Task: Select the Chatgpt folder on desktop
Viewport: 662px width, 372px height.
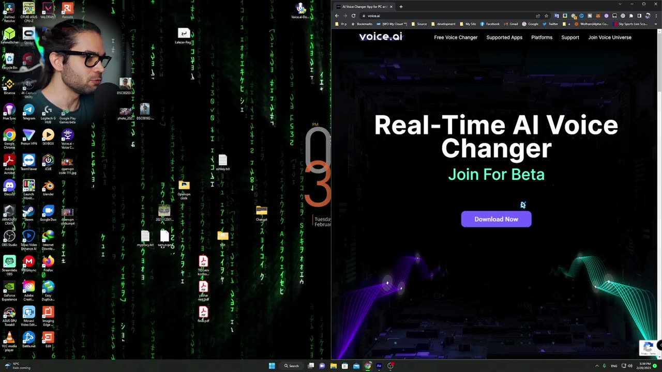Action: (x=261, y=213)
